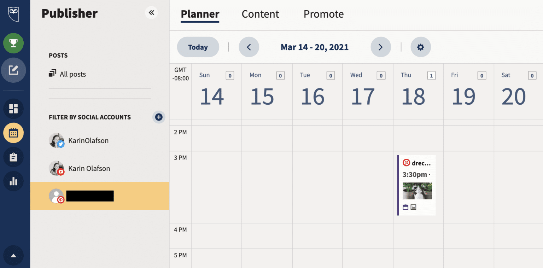Open the Hootsuite owl home icon
The height and width of the screenshot is (268, 543).
[13, 14]
